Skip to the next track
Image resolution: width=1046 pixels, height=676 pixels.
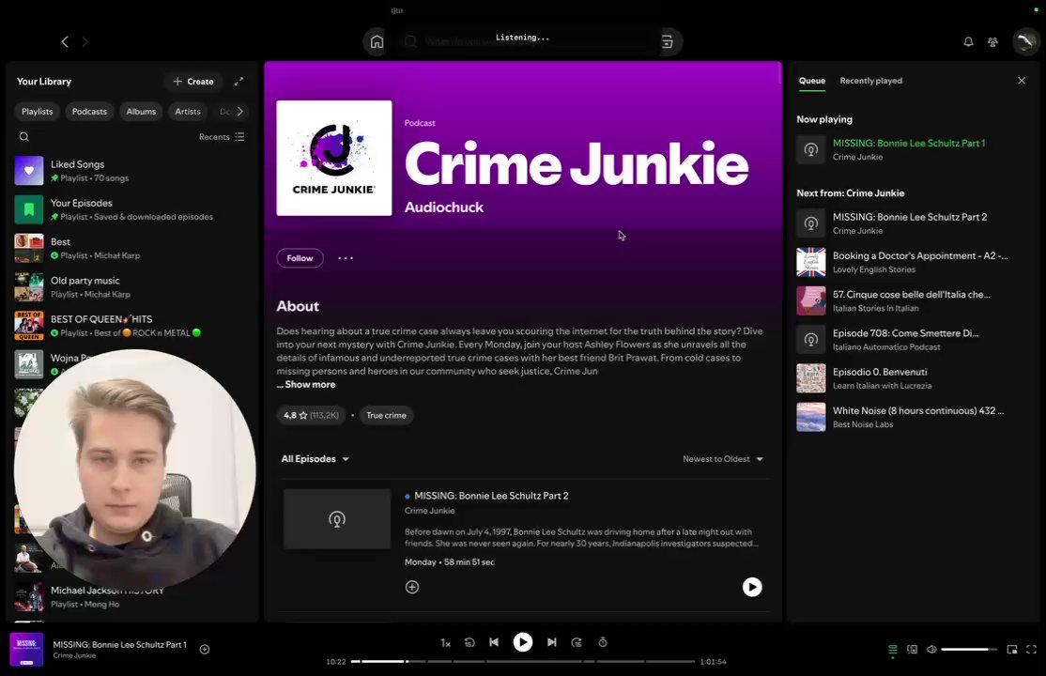(x=552, y=642)
